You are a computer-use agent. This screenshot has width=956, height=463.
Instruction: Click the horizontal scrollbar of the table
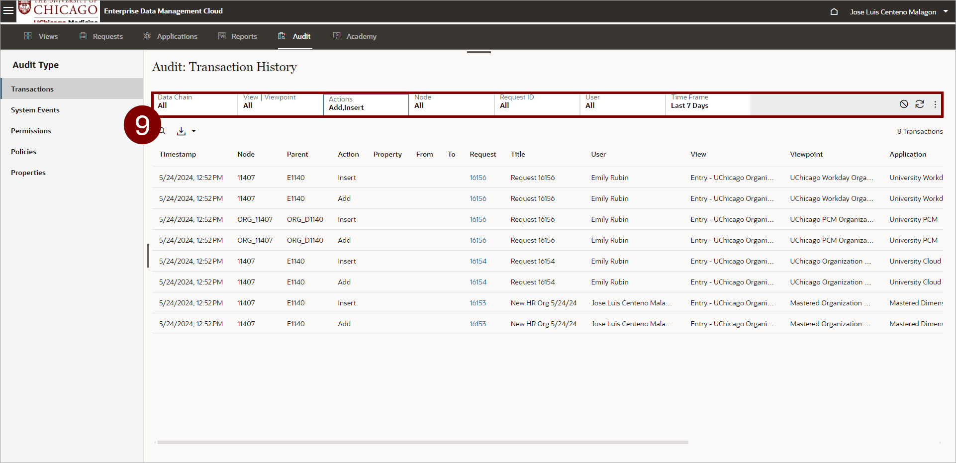pyautogui.click(x=423, y=442)
